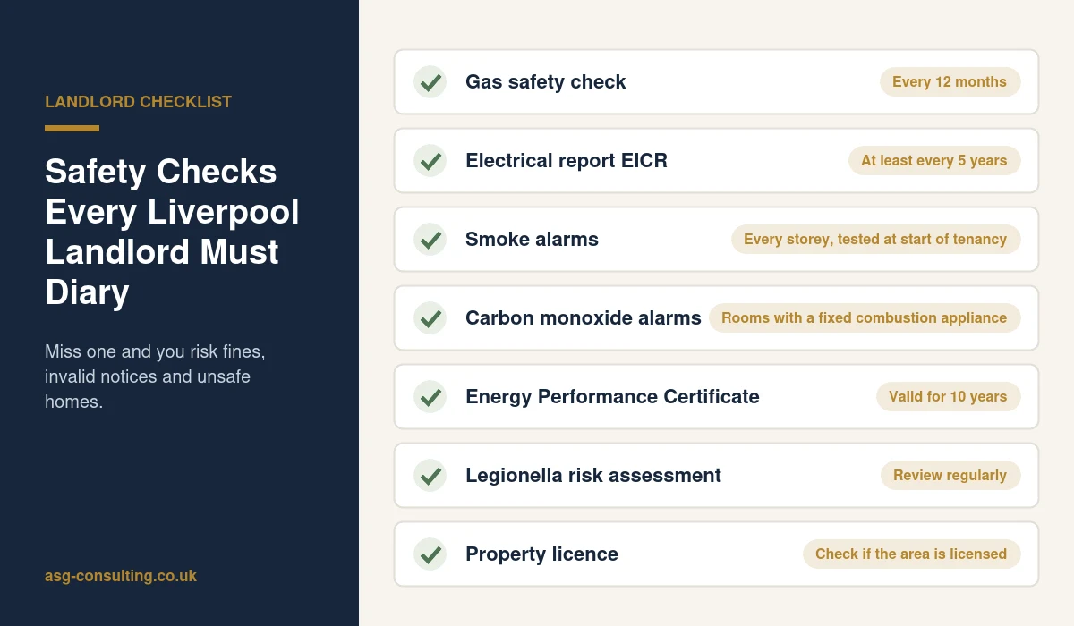Click the 'Carbon monoxide alarms' title text
Screen dimensions: 1074x626
tap(584, 318)
